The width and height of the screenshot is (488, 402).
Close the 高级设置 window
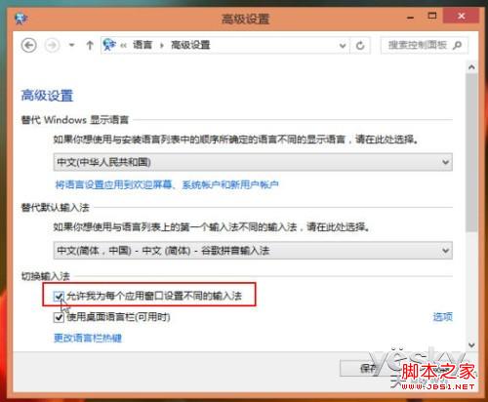(461, 16)
